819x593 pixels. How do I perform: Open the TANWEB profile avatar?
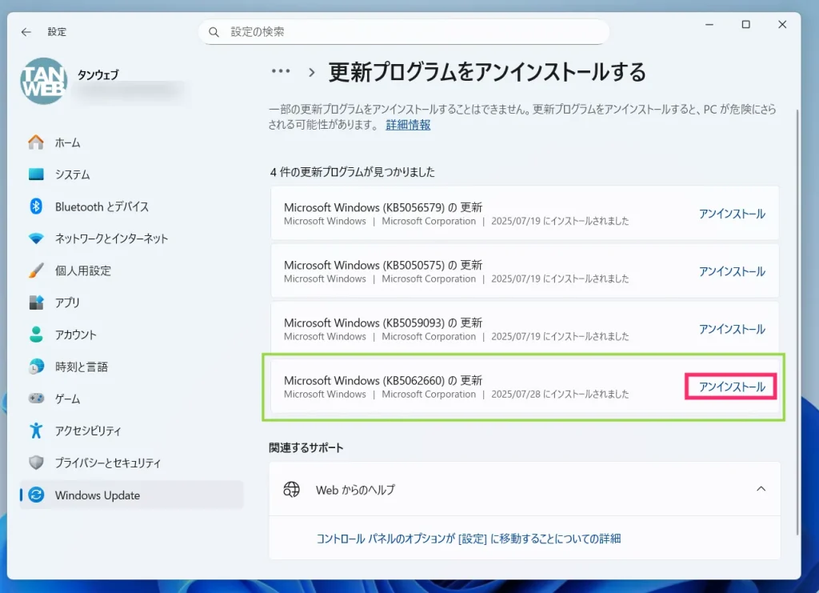tap(44, 81)
